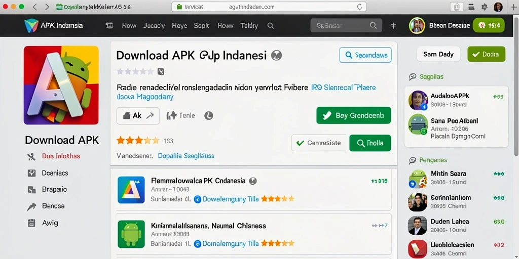The height and width of the screenshot is (259, 519).
Task: Click the Camresiste checkmark button
Action: pos(318,143)
